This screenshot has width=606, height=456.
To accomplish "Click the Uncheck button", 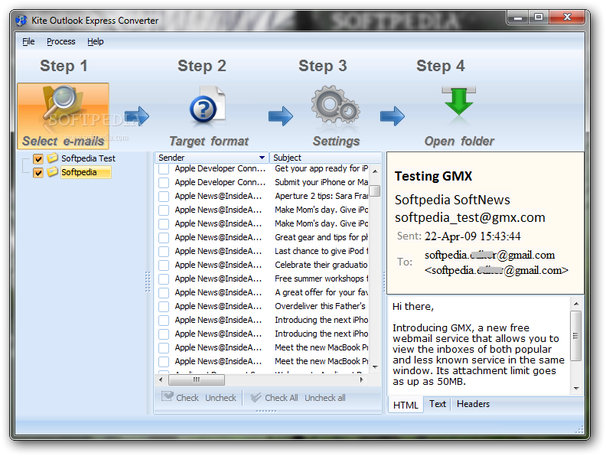I will pyautogui.click(x=220, y=398).
